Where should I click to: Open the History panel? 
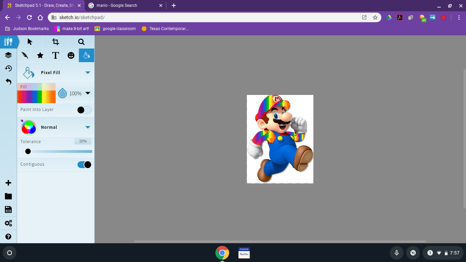[8, 68]
